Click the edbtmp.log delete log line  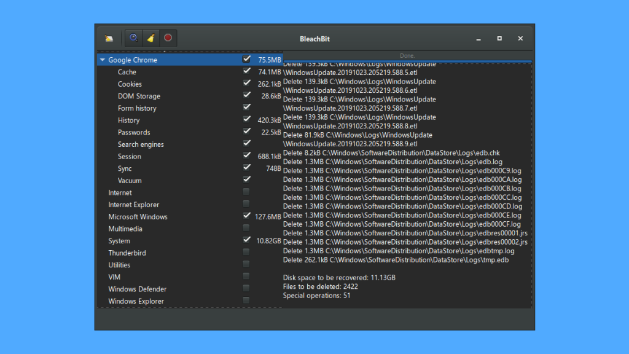[398, 251]
